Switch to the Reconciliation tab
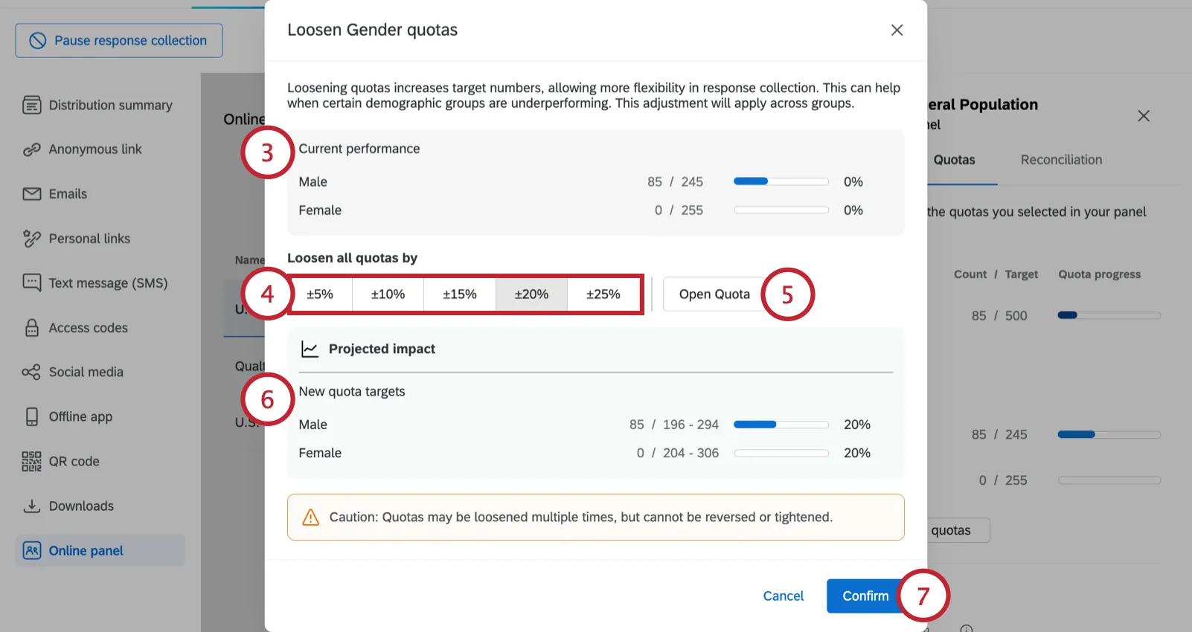The height and width of the screenshot is (632, 1192). click(1060, 160)
